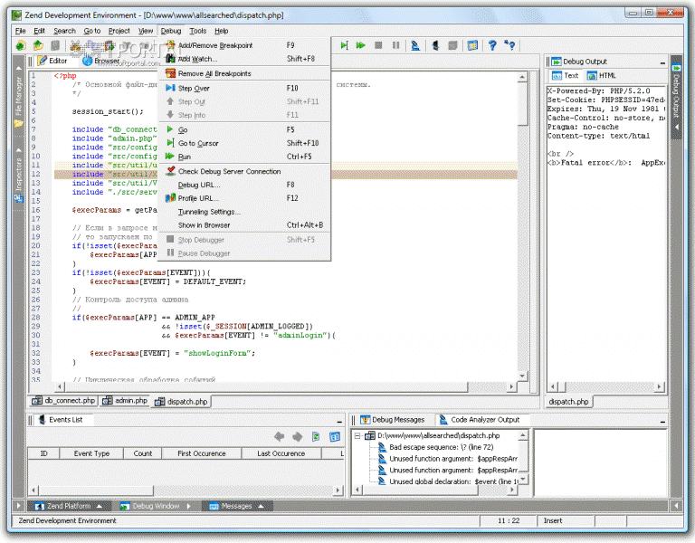Sort by the First Occurence column header

(202, 453)
